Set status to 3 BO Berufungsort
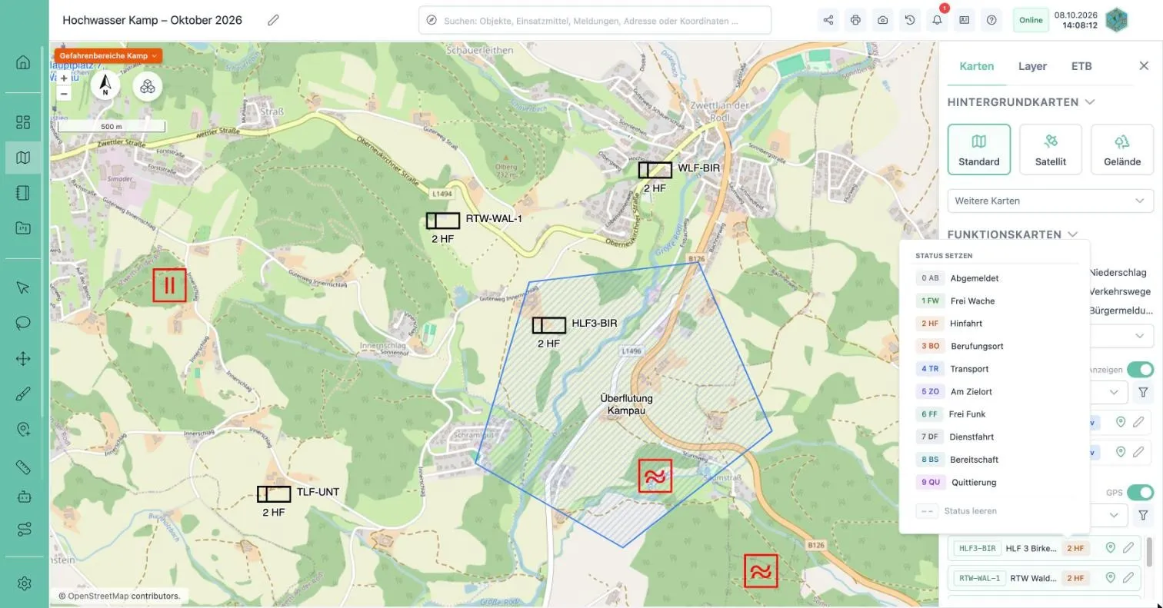 995,346
